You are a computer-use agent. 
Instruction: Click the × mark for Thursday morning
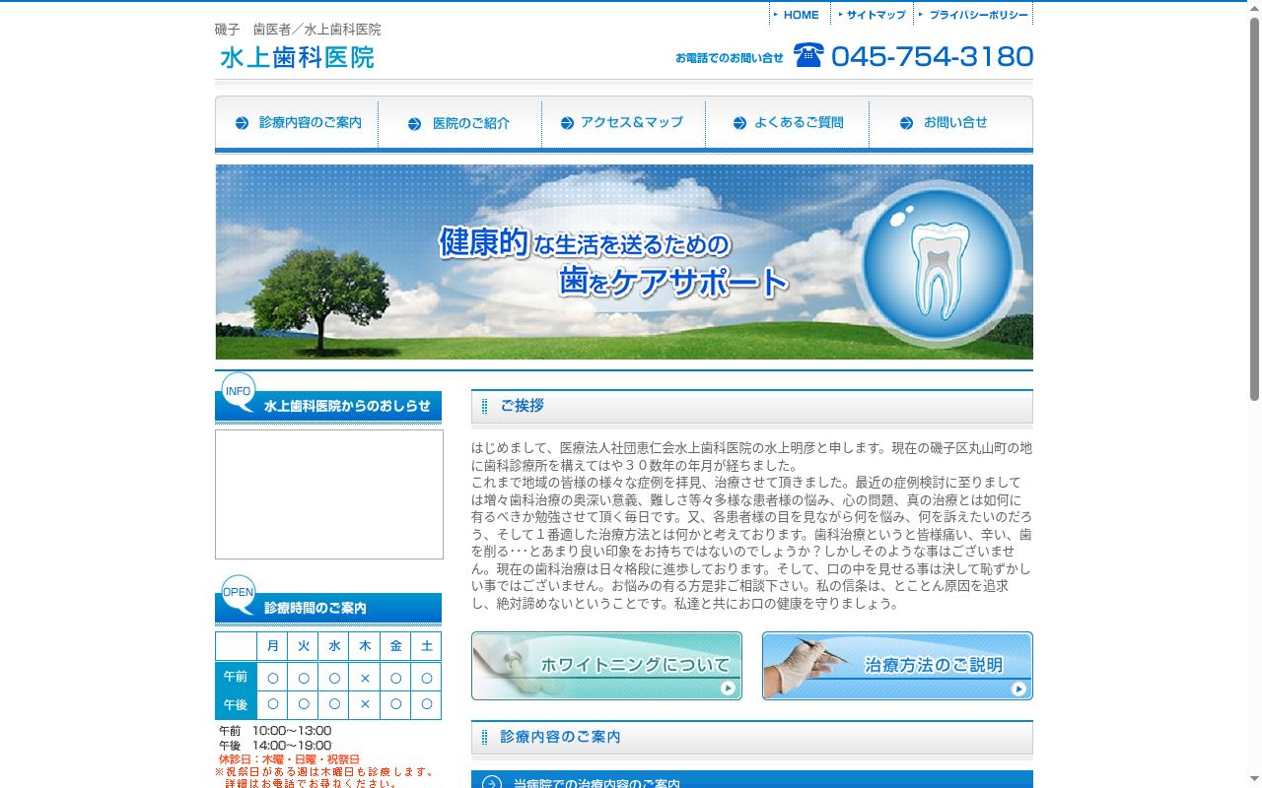point(365,678)
